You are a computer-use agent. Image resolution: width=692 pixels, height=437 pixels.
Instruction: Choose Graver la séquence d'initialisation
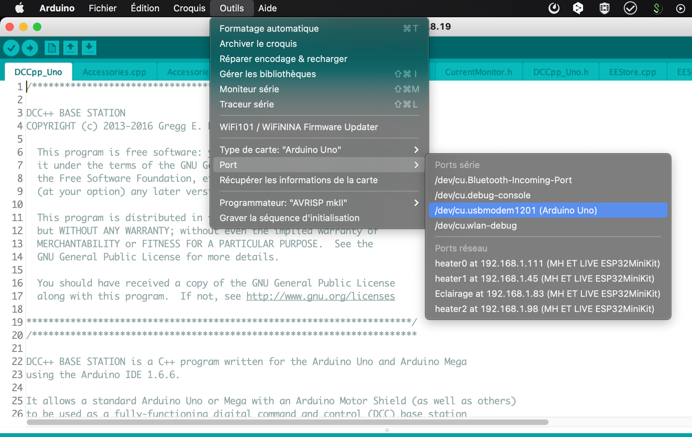point(319,218)
